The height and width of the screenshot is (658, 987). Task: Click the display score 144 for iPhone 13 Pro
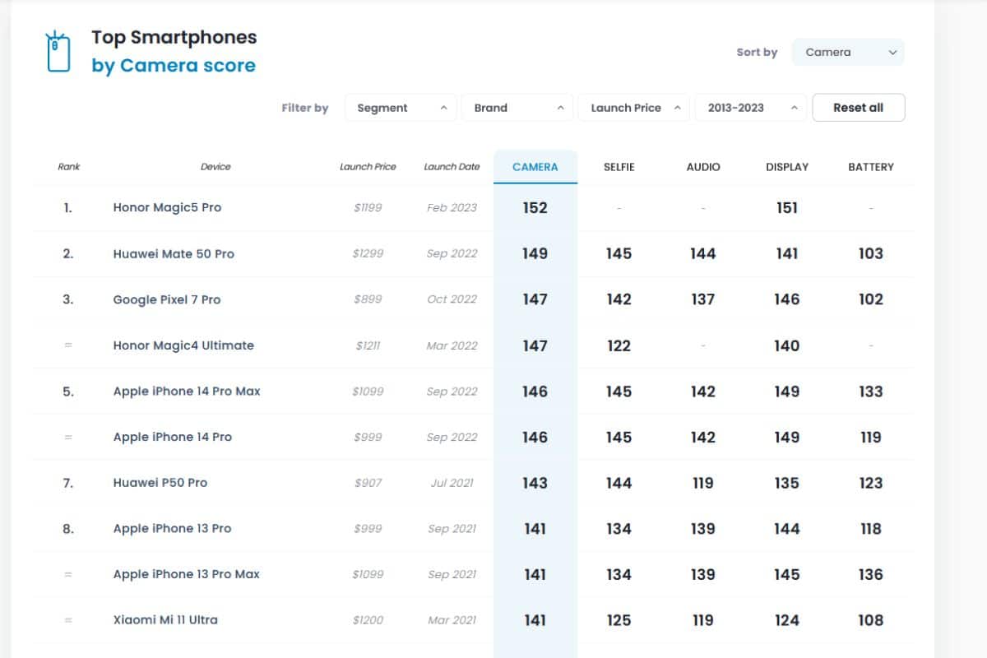787,530
